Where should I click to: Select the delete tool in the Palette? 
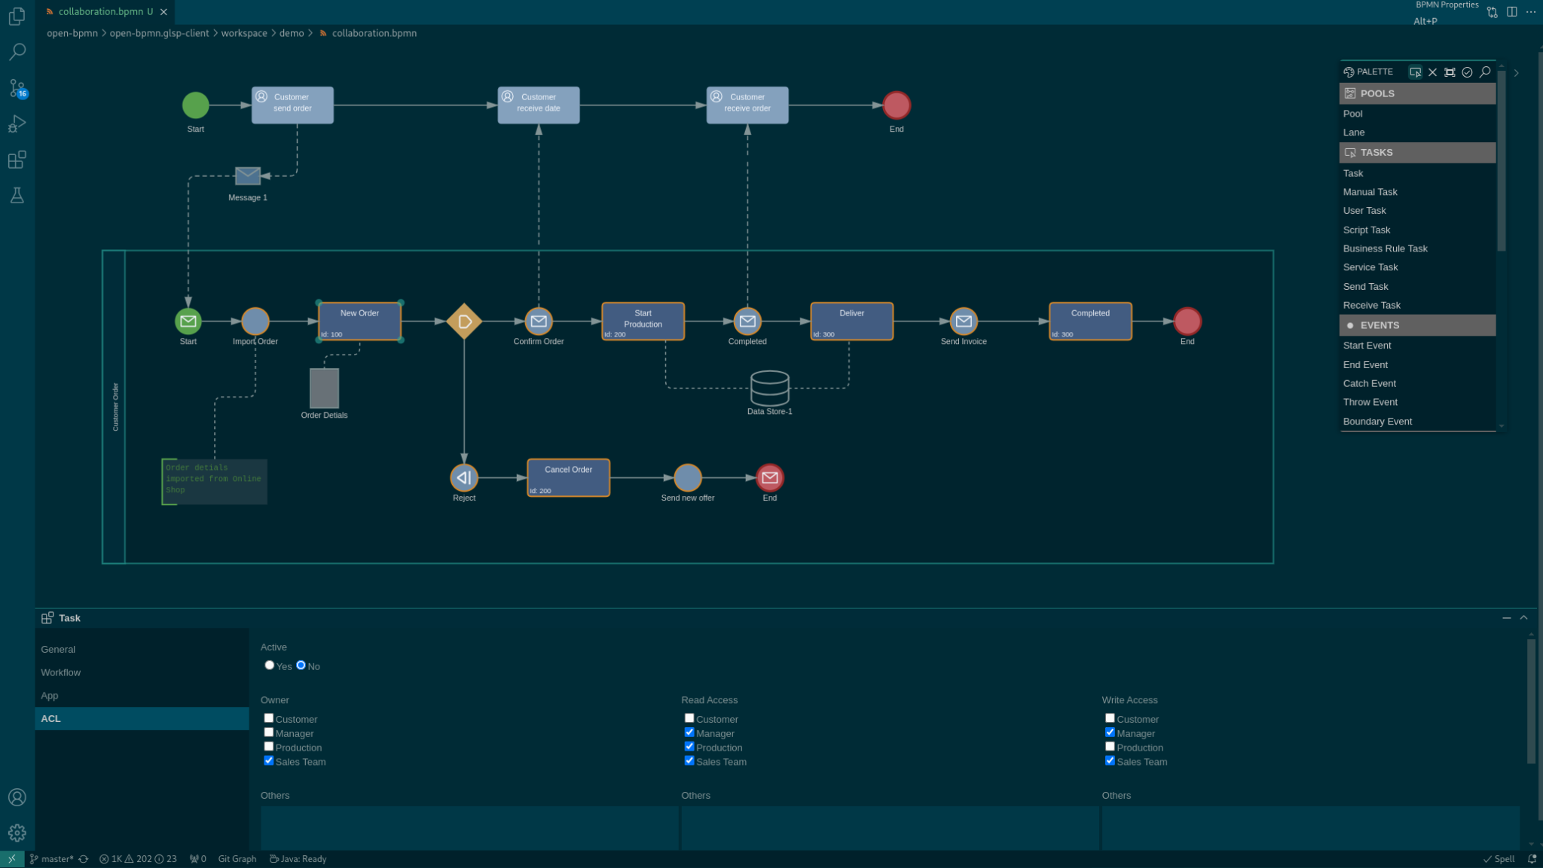pos(1432,72)
